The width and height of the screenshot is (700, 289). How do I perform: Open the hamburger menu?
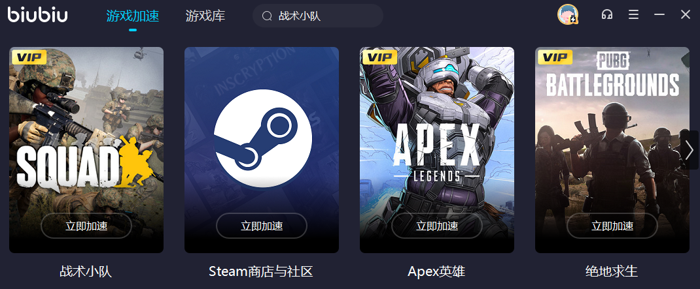tap(633, 15)
